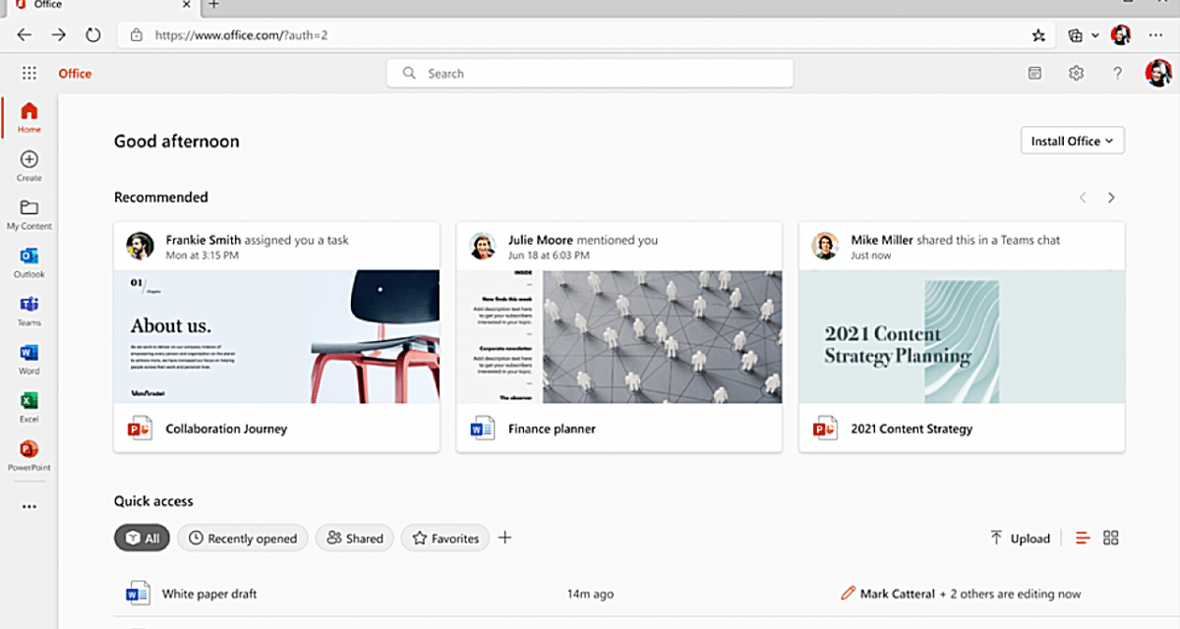Open the Install Office dropdown
This screenshot has width=1180, height=629.
tap(1072, 141)
